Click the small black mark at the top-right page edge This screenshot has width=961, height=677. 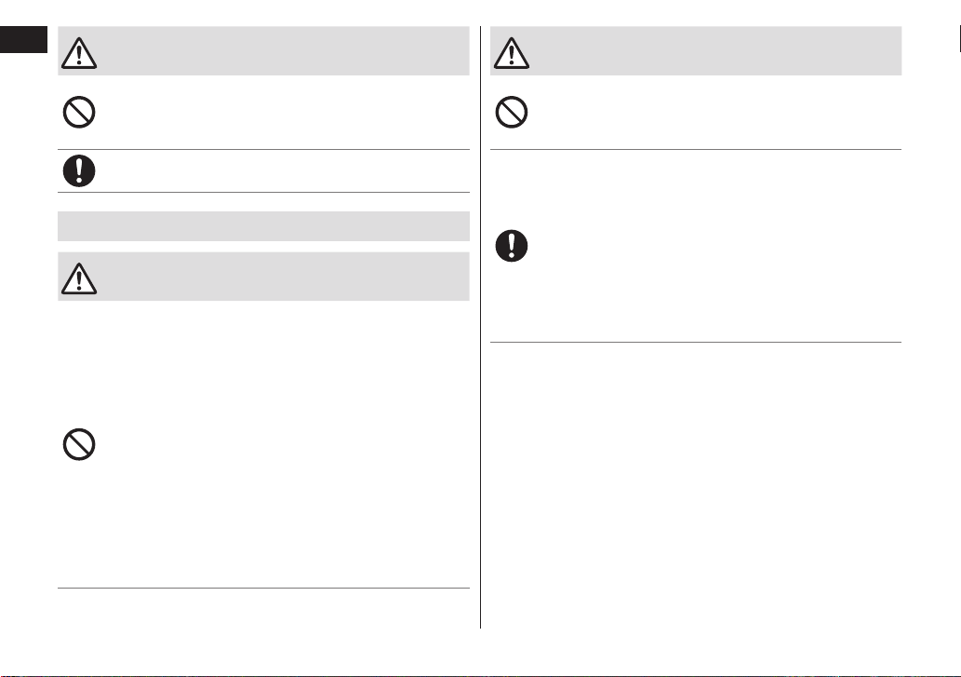[959, 39]
